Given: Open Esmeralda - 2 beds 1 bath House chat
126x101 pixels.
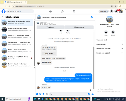Looking at the screenshot, I should [17, 22].
